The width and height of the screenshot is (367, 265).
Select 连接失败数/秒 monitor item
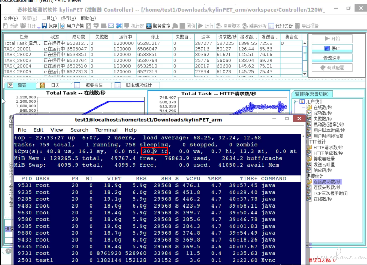point(327,187)
